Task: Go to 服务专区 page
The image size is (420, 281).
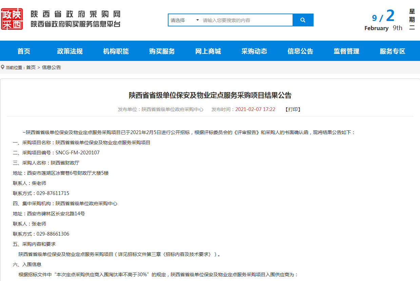Action: (x=393, y=51)
